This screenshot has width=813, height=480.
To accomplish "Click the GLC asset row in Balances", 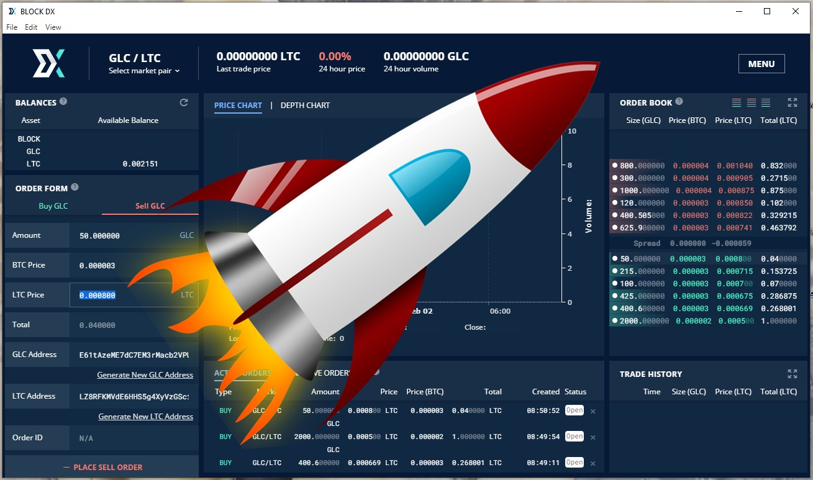I will point(102,152).
